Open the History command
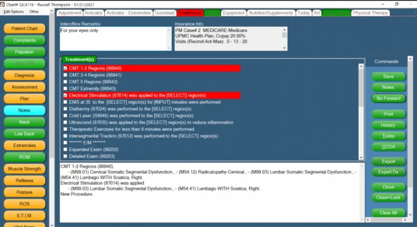The width and height of the screenshot is (417, 227). [388, 125]
